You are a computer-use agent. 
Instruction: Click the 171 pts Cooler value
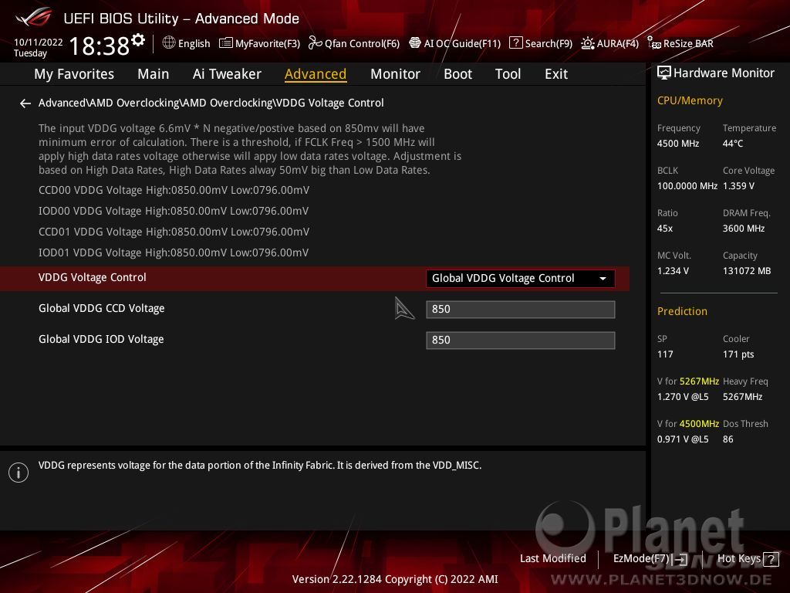point(738,354)
